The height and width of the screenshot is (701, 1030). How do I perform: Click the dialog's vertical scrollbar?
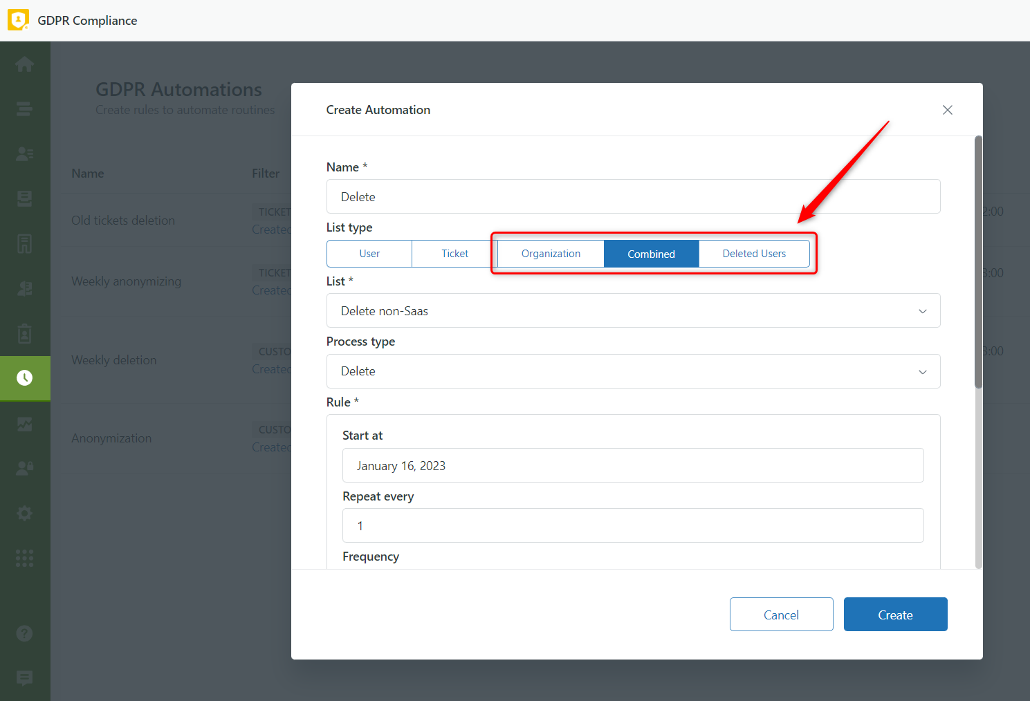(978, 263)
